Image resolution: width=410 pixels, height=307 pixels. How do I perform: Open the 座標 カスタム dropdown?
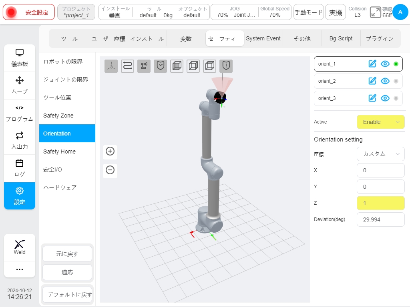381,154
